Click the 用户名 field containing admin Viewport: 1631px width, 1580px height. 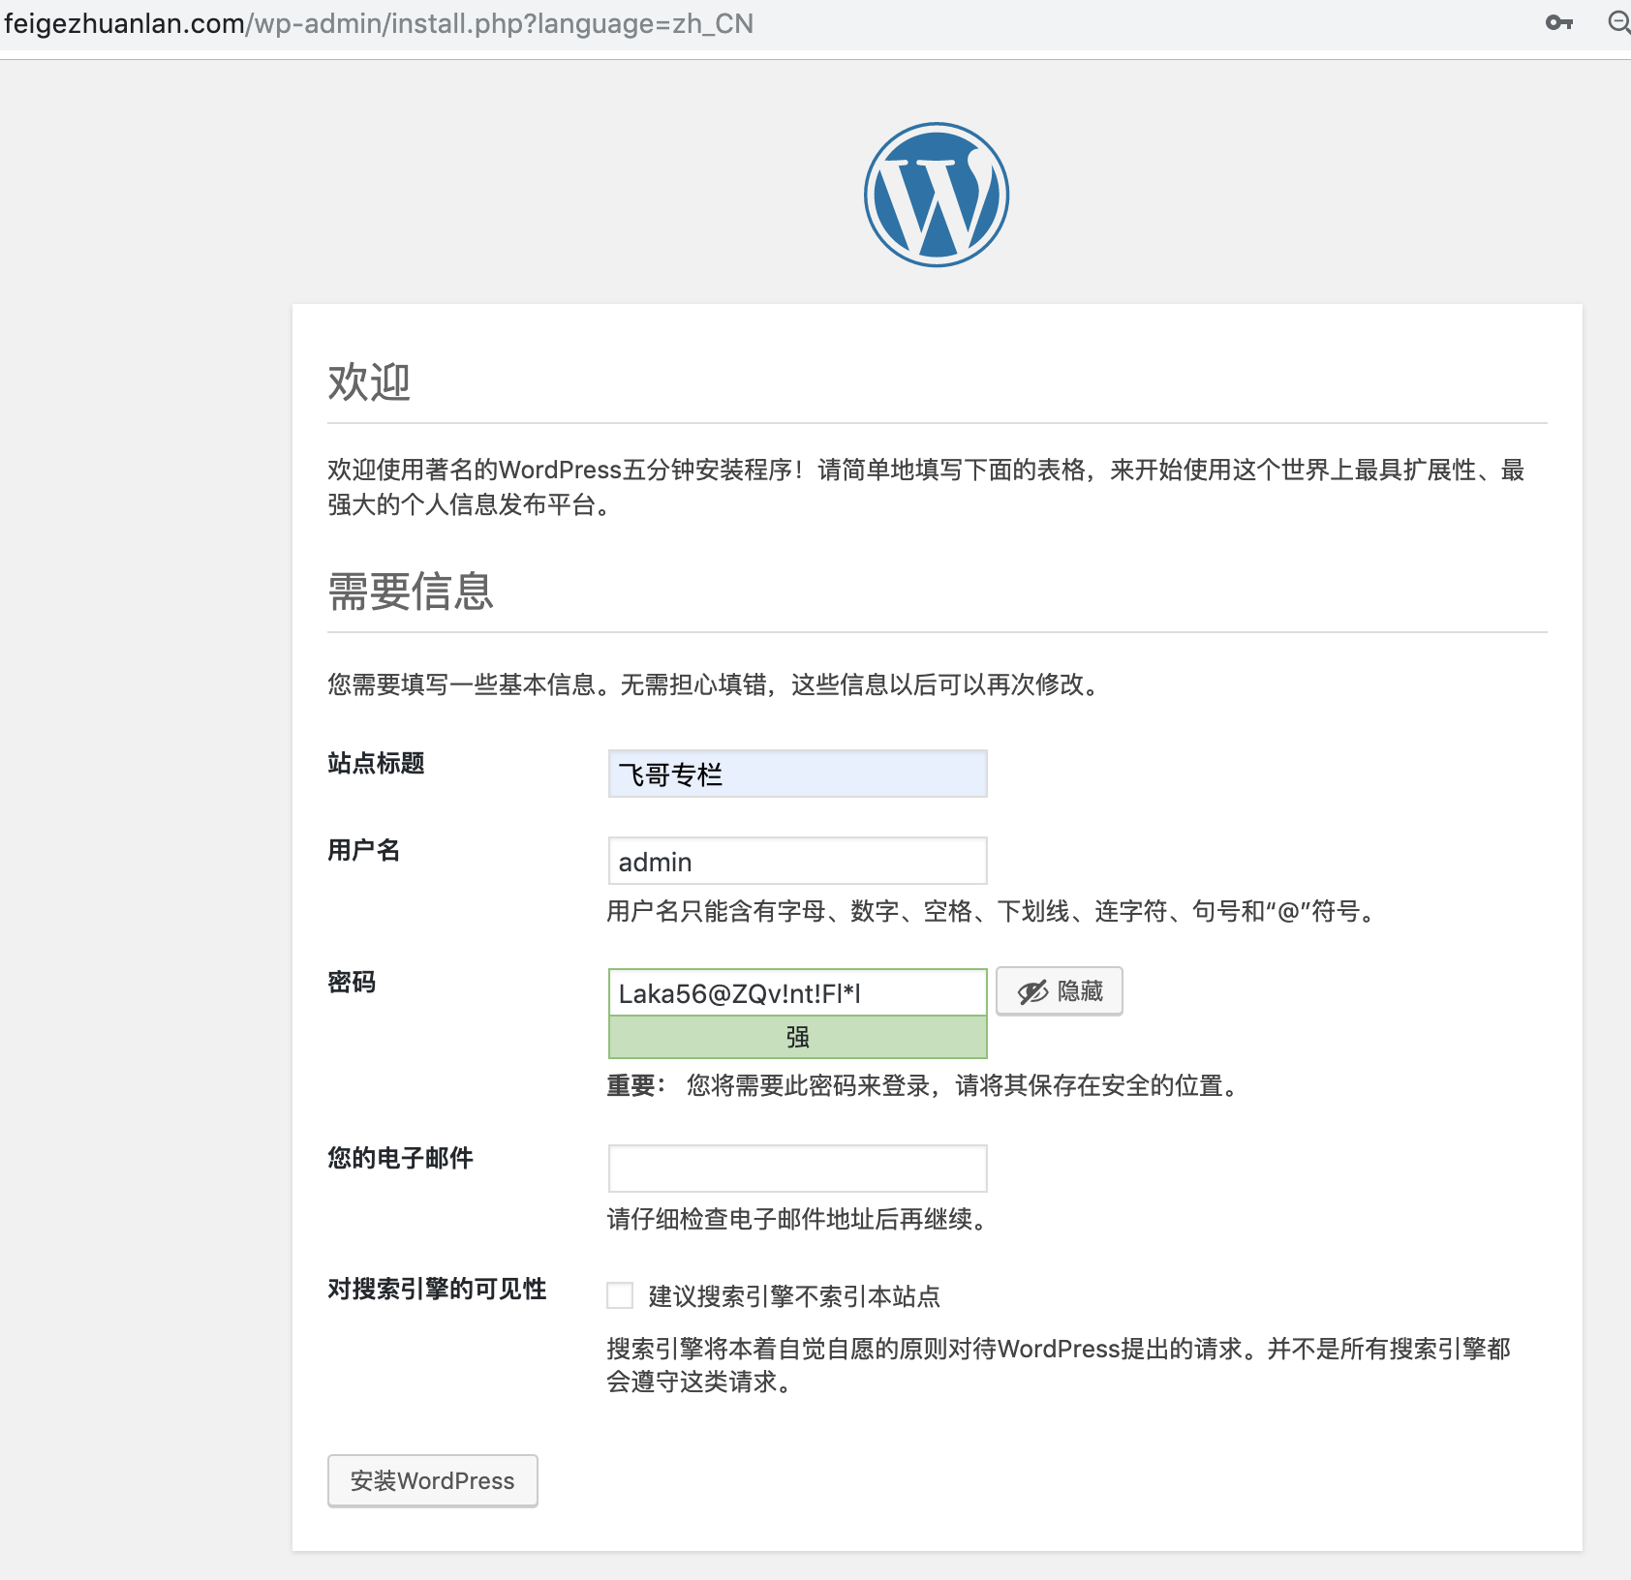(x=796, y=861)
